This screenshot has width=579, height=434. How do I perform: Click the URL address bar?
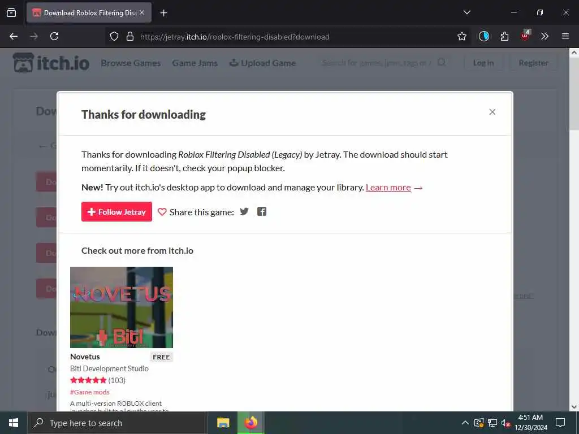point(288,37)
